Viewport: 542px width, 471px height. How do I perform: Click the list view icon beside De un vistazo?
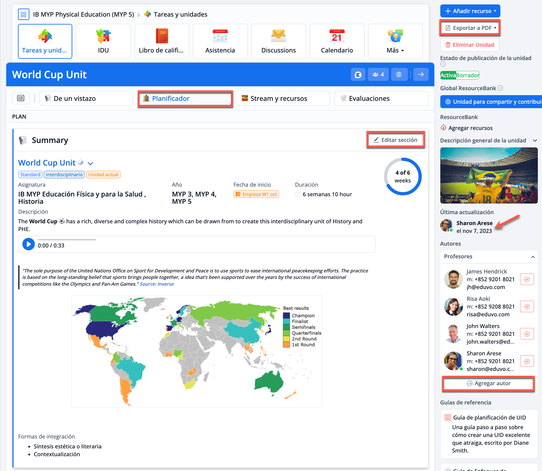pyautogui.click(x=21, y=98)
